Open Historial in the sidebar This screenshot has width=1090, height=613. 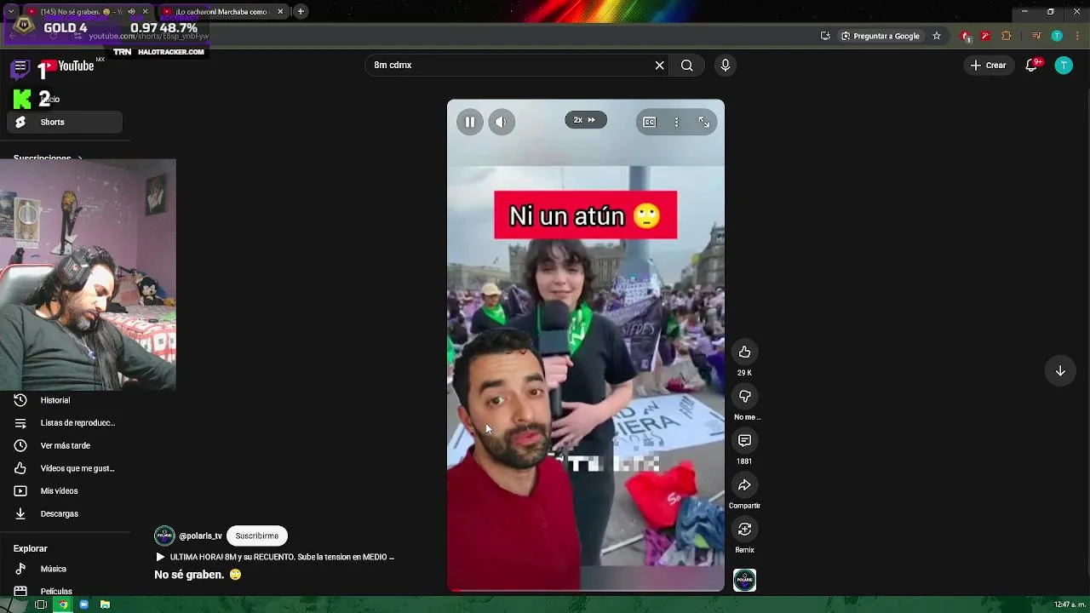click(x=65, y=400)
